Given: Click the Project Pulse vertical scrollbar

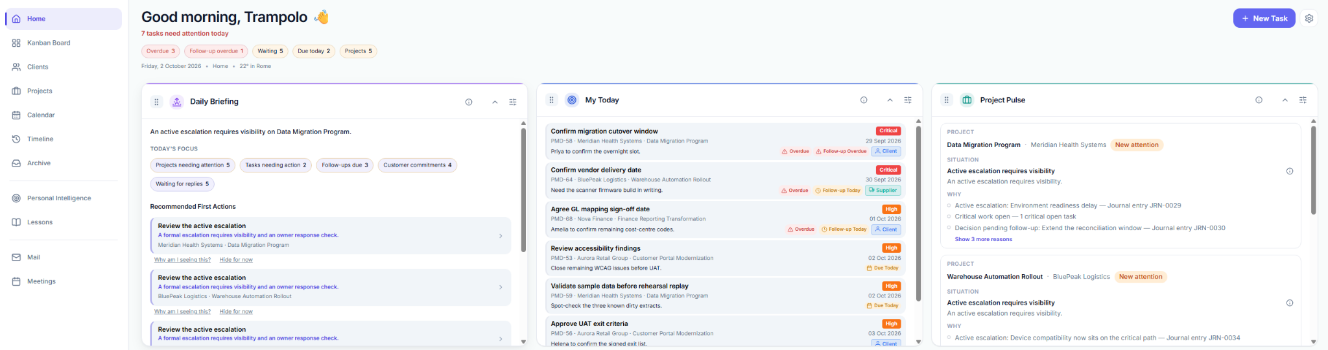Looking at the screenshot, I should click(1313, 170).
